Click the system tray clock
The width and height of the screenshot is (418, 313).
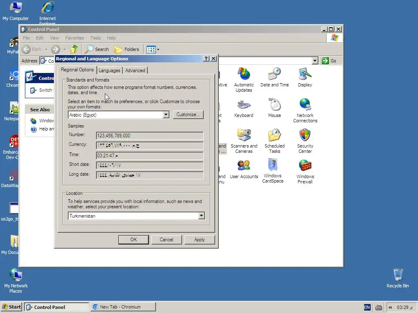(x=405, y=307)
